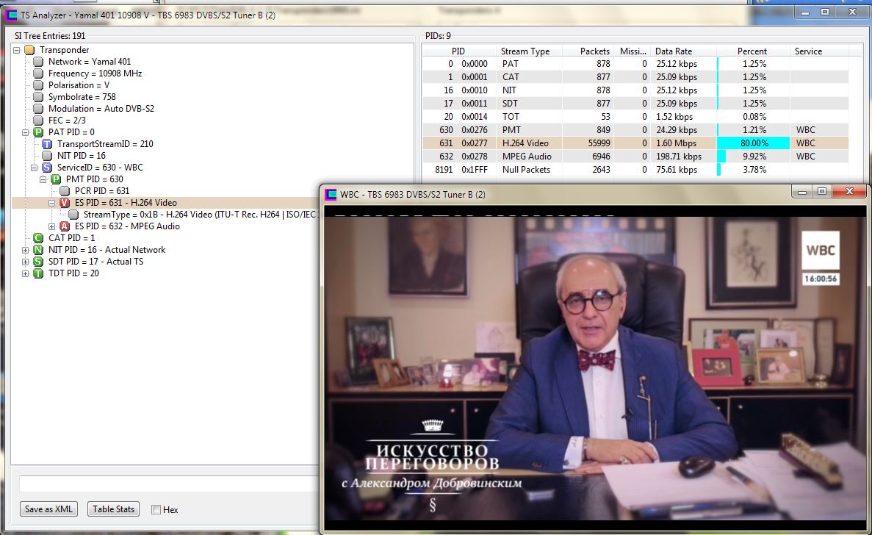Collapse the ServiceID = 630 - WBC node
The width and height of the screenshot is (872, 535).
click(x=35, y=168)
